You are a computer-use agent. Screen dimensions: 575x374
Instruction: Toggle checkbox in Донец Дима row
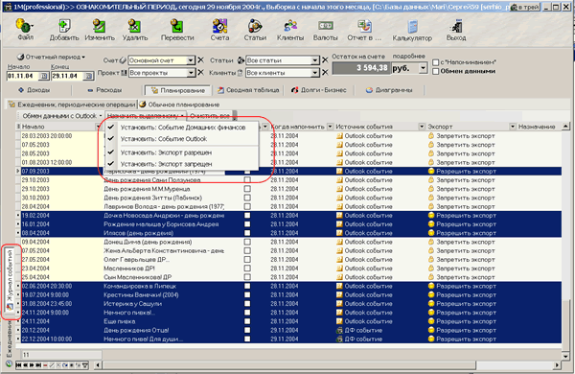pyautogui.click(x=247, y=242)
